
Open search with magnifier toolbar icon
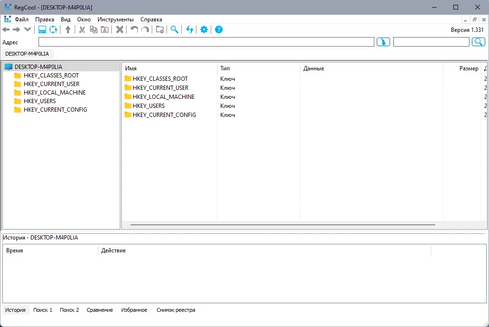coord(174,29)
